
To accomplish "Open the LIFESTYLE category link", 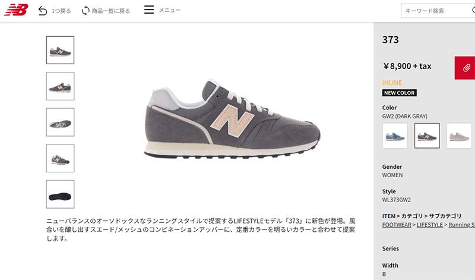I will [x=429, y=225].
